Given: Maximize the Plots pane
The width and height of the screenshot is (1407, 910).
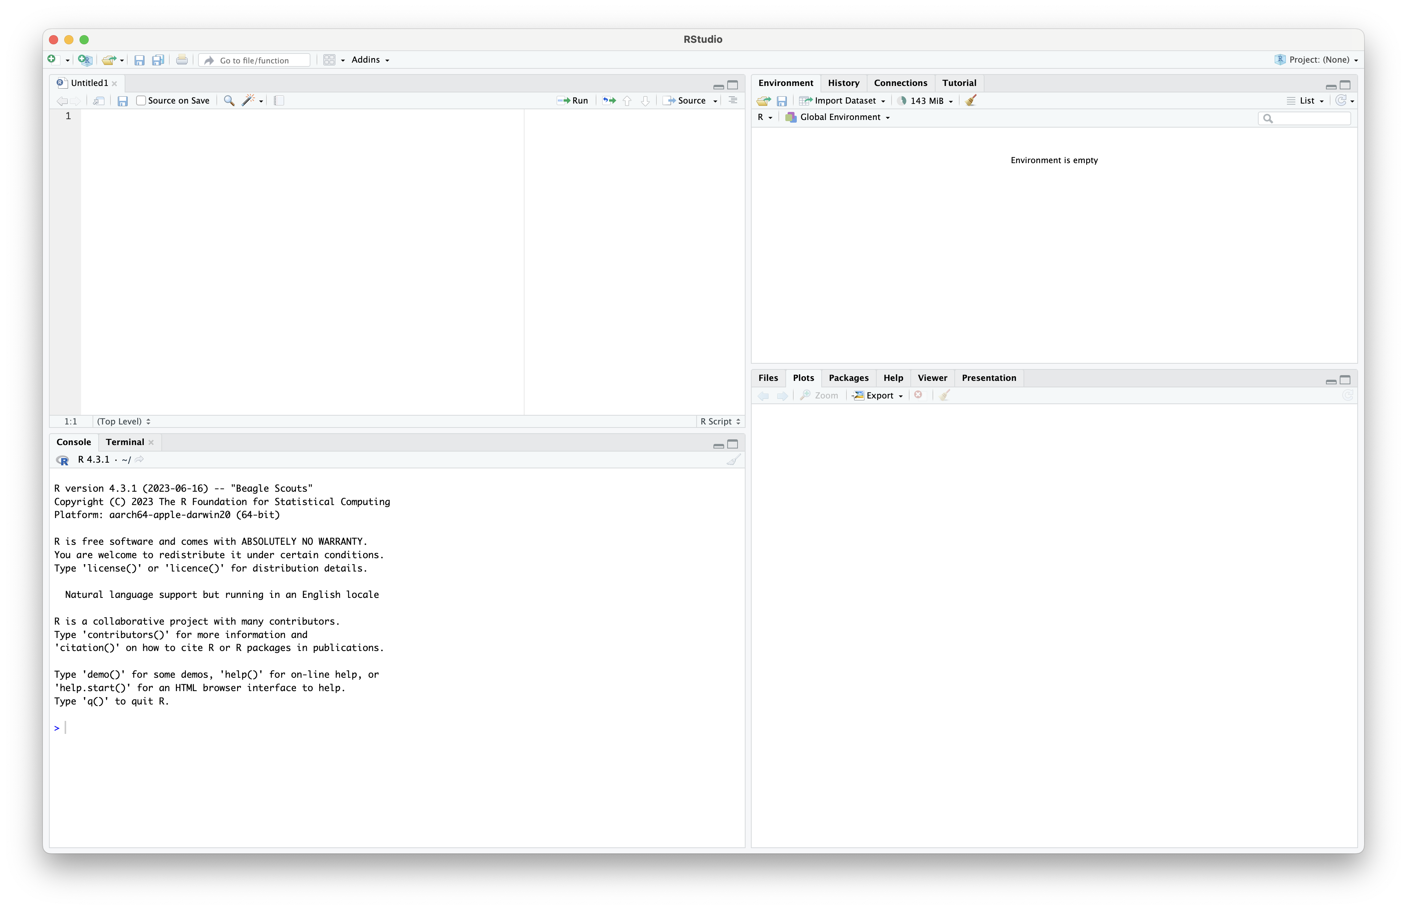Looking at the screenshot, I should click(x=1345, y=380).
